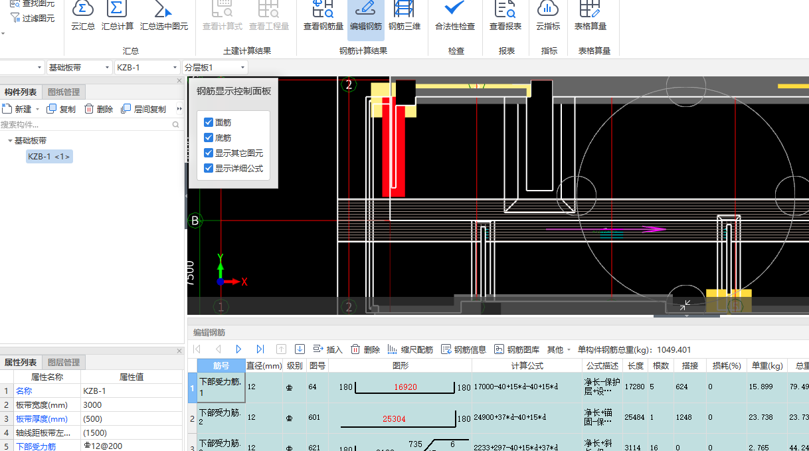
Task: Click 删除 in rebar editing toolbar
Action: click(x=365, y=349)
